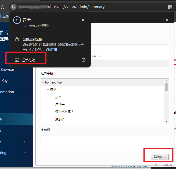The image size is (176, 169).
Task: Expand the upper sidebar chevron dropdown
Action: click(25, 142)
